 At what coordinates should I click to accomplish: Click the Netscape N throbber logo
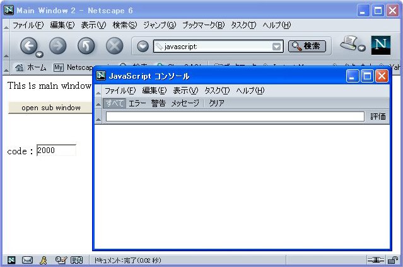381,45
